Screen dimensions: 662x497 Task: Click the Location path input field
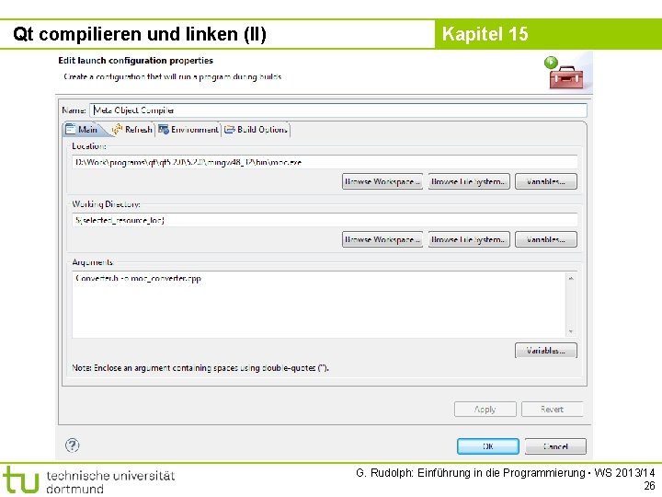[x=325, y=162]
